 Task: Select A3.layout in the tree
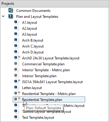pos(30,34)
